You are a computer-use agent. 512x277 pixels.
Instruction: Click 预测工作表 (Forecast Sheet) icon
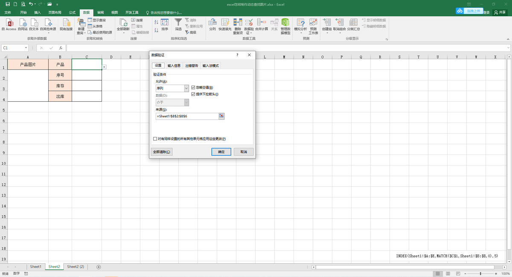coord(314,26)
